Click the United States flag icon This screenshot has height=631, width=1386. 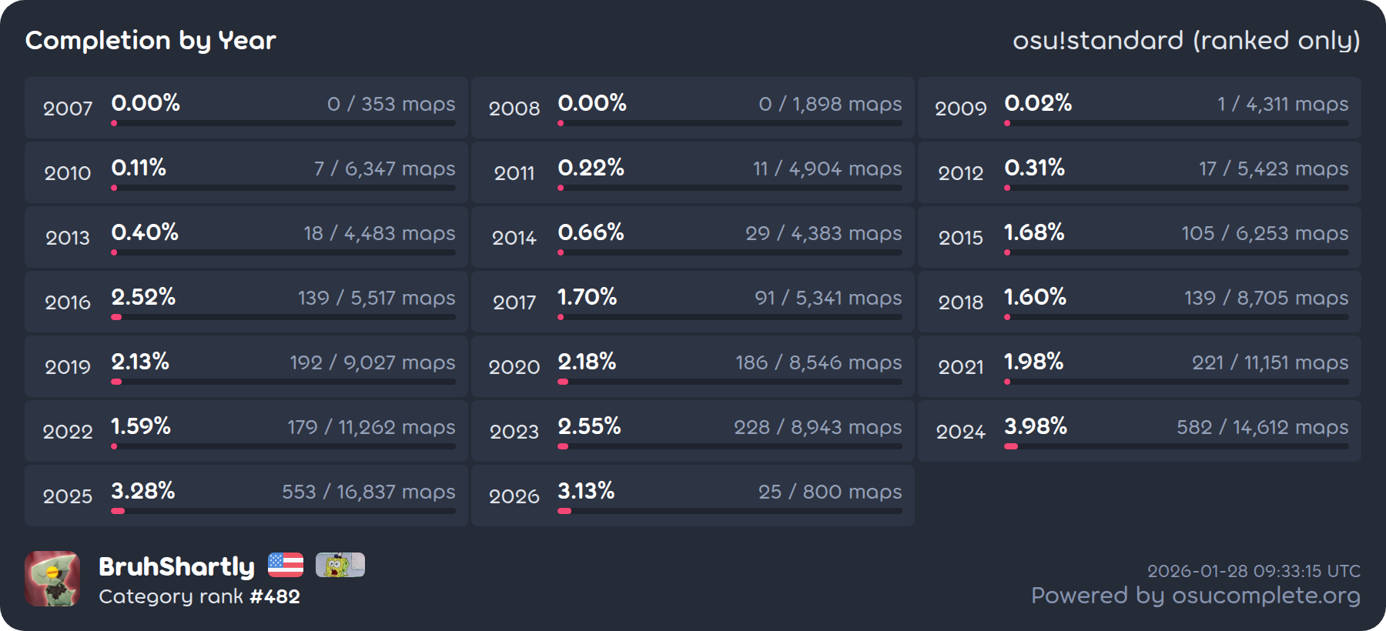pyautogui.click(x=286, y=565)
